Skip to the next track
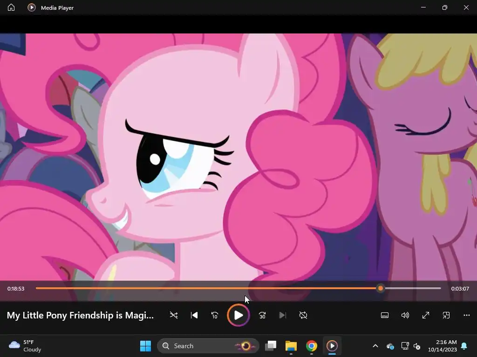 pos(283,315)
